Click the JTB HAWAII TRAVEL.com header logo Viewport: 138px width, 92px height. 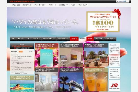[22, 2]
